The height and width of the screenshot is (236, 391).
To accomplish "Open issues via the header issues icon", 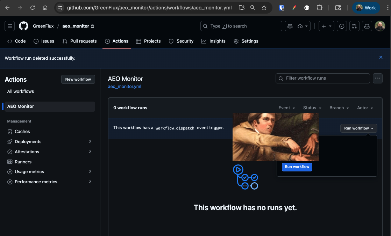I will (342, 26).
